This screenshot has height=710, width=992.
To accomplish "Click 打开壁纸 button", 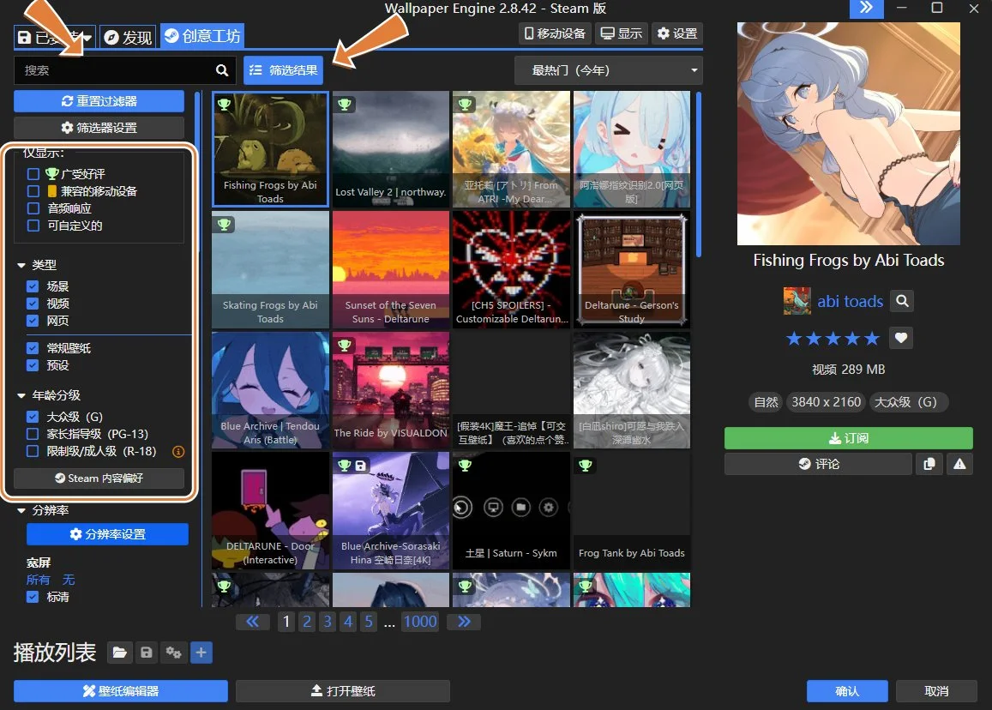I will tap(343, 691).
